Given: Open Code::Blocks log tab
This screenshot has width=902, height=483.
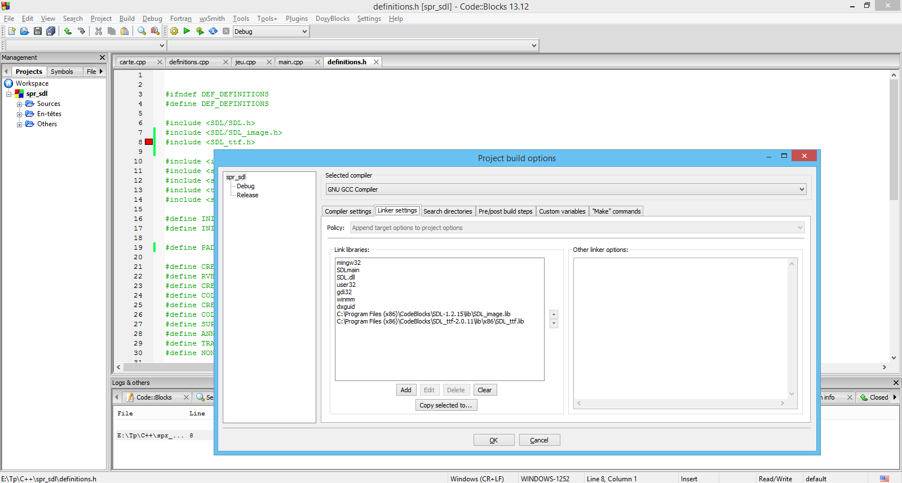Looking at the screenshot, I should (x=154, y=397).
